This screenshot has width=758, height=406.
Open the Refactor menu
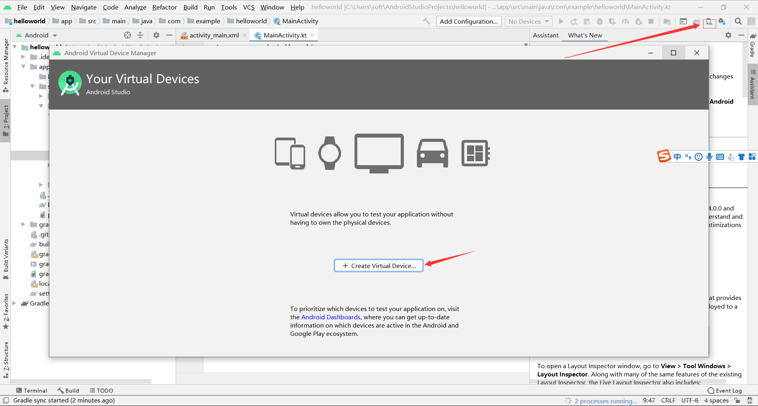tap(165, 7)
